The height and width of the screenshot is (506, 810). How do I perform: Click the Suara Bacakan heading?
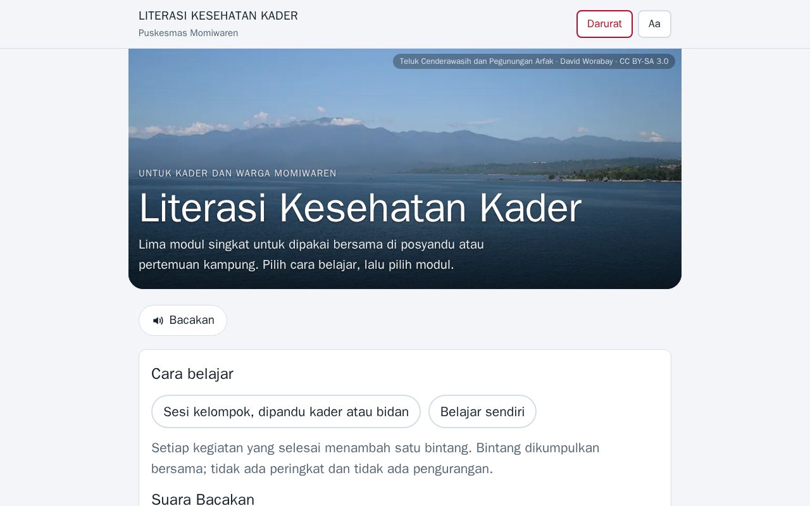pyautogui.click(x=202, y=499)
